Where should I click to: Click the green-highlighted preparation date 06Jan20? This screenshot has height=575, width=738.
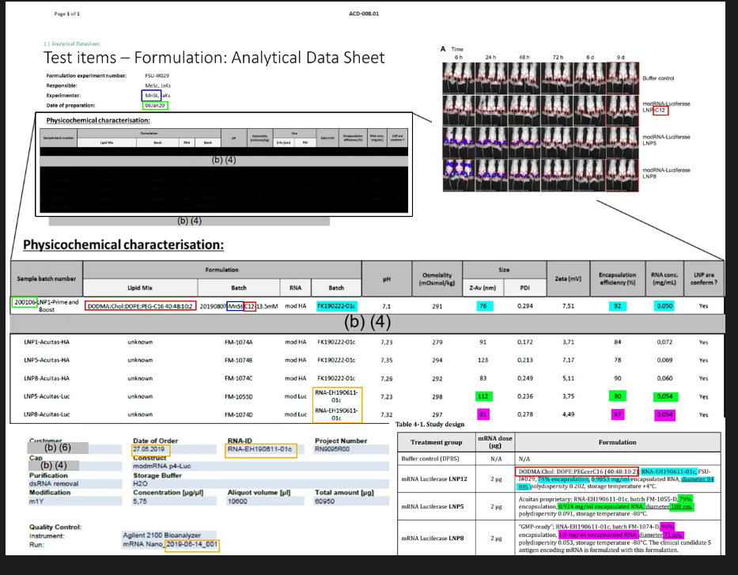point(155,105)
